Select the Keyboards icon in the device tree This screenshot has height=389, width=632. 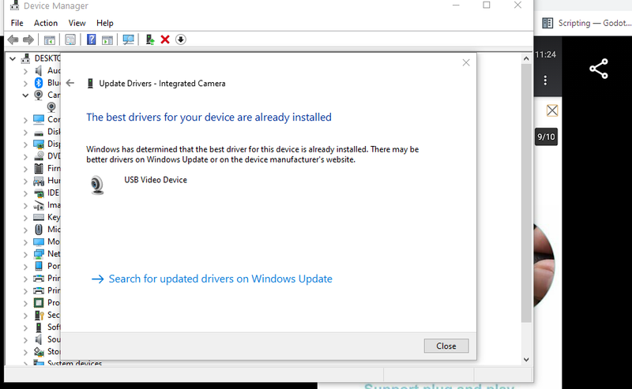tap(39, 217)
